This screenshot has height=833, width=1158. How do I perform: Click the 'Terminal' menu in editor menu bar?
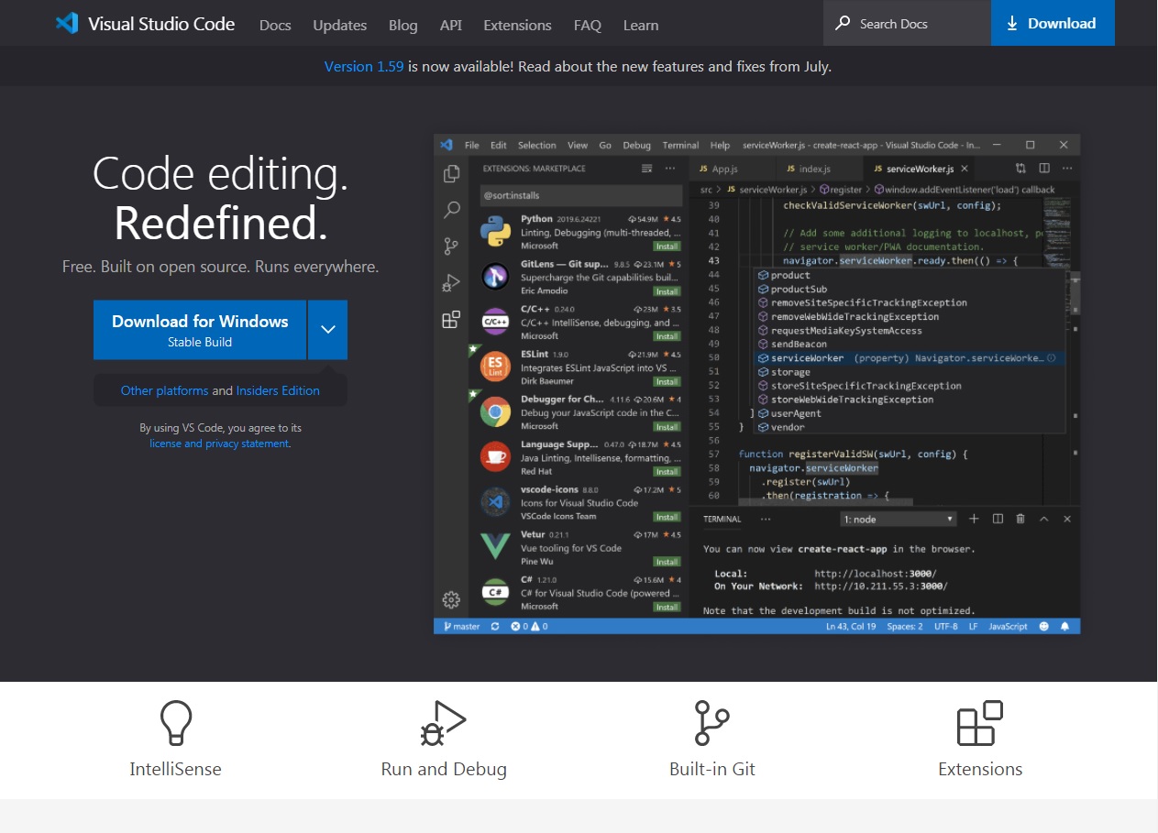pyautogui.click(x=680, y=145)
